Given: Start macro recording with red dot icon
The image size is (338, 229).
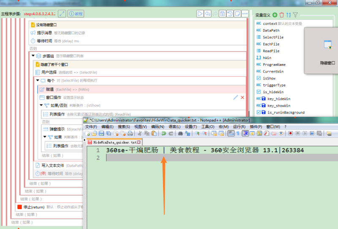Looking at the screenshot, I should [x=290, y=133].
